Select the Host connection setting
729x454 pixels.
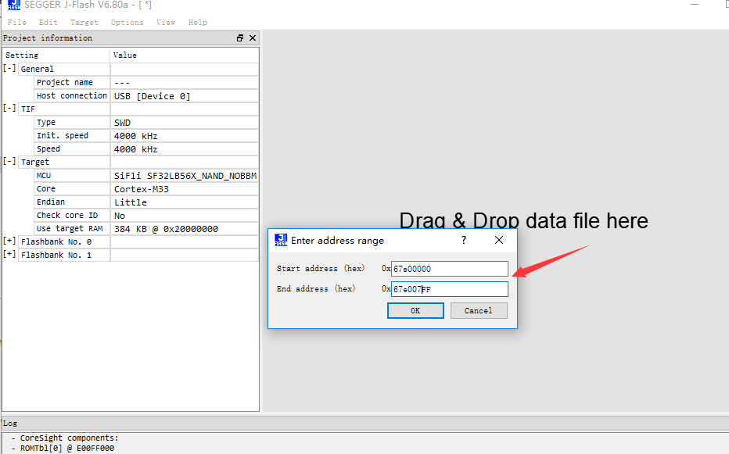(72, 95)
